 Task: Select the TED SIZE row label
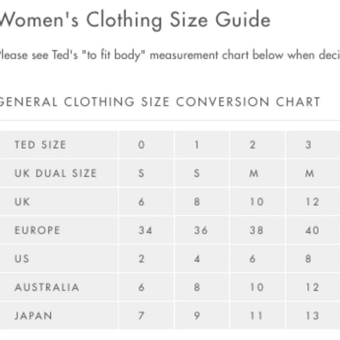tap(40, 145)
